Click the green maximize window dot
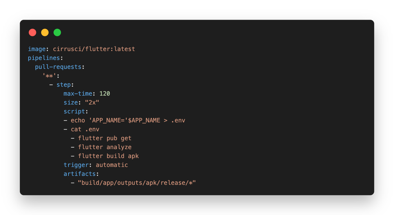This screenshot has width=394, height=215. pos(57,33)
